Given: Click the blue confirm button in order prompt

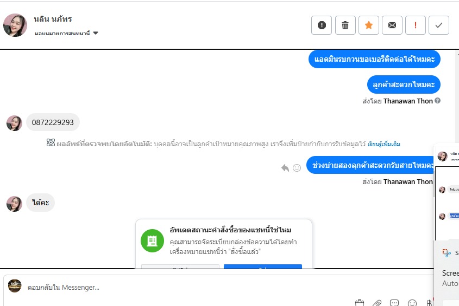Looking at the screenshot, I should pos(262,266).
